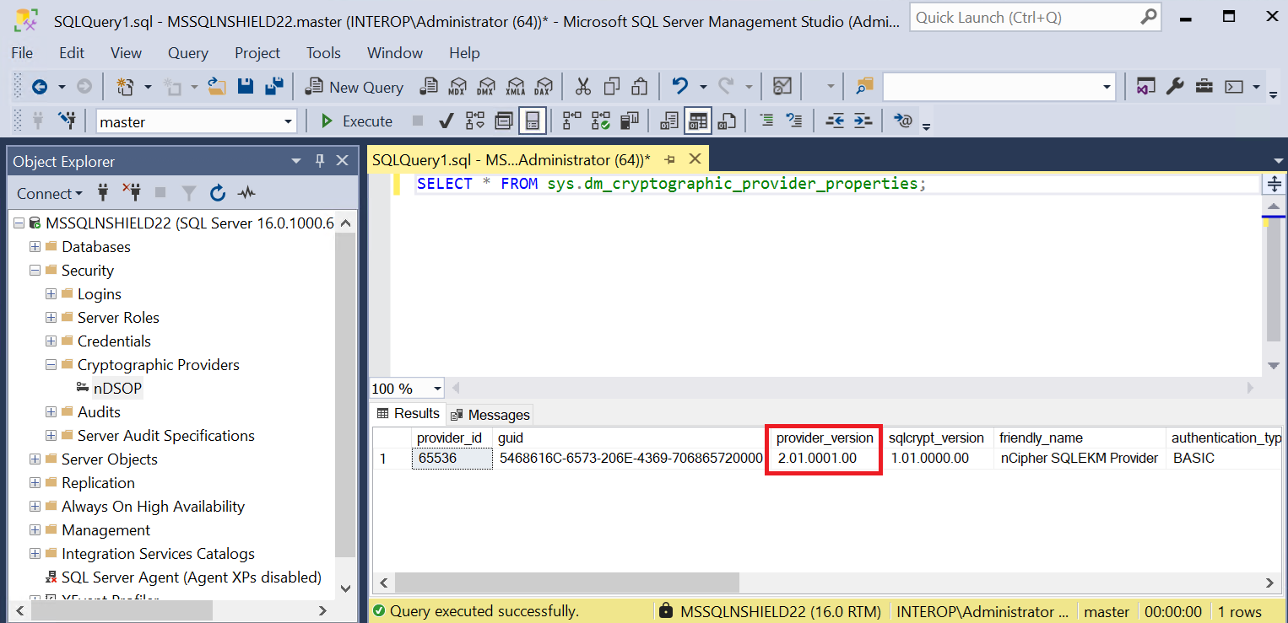Open the master database dropdown
Screen dimensions: 1288x623
click(288, 121)
